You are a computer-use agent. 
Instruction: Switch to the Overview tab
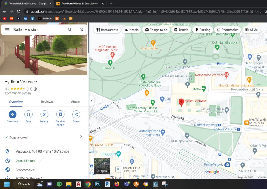click(16, 102)
